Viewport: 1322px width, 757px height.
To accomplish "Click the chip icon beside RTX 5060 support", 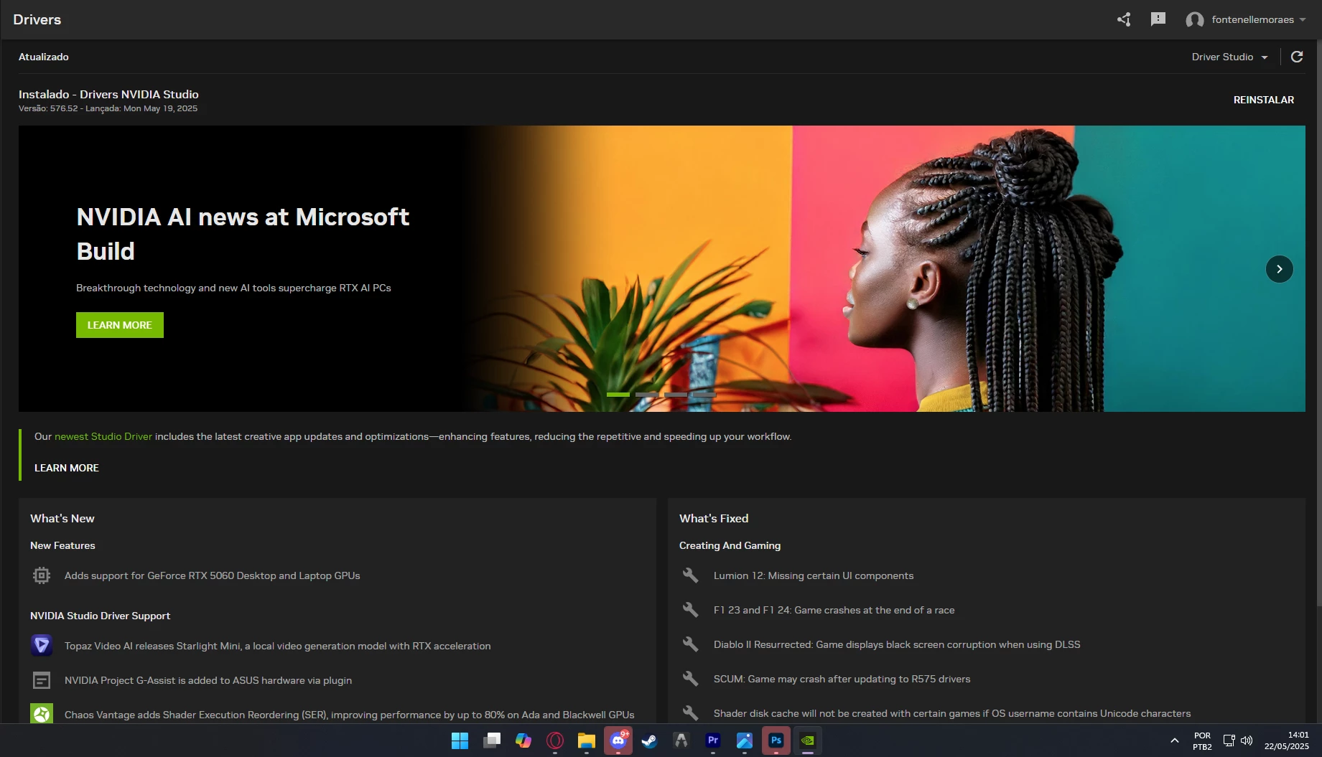I will point(42,575).
